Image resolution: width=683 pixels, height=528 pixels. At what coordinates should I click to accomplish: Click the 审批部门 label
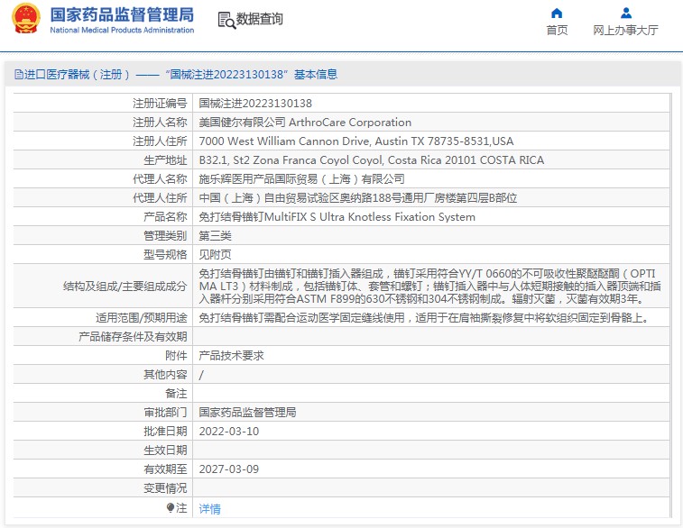pyautogui.click(x=165, y=413)
